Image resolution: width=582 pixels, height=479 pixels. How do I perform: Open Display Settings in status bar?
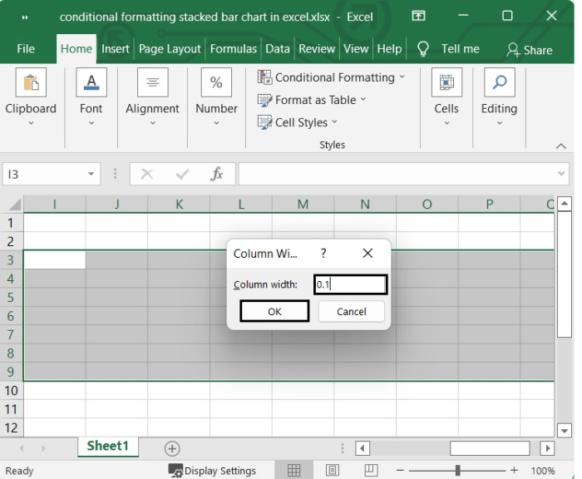(x=212, y=471)
